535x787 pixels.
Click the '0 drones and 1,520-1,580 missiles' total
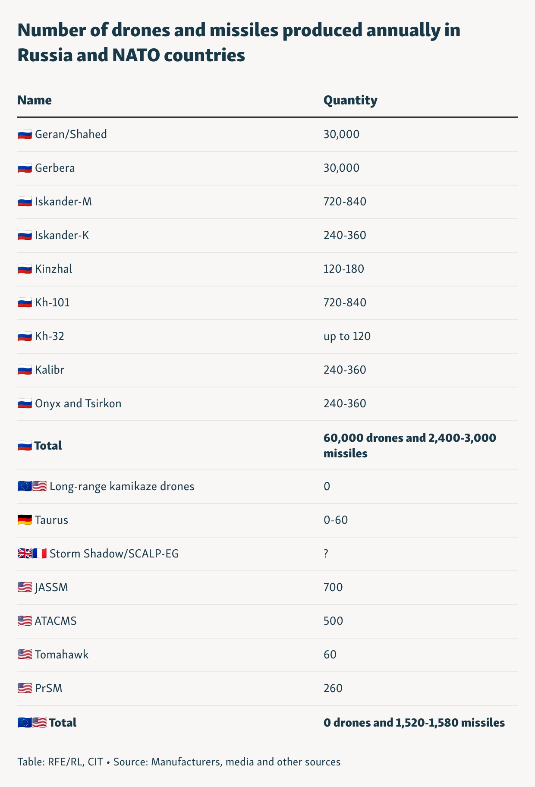tap(414, 723)
